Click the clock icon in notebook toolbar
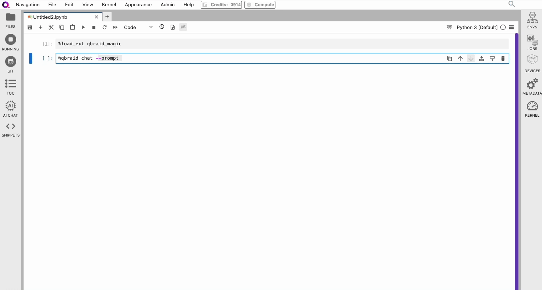 click(162, 27)
